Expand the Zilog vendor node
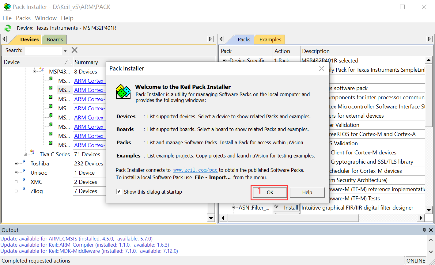The image size is (435, 265). point(16,191)
